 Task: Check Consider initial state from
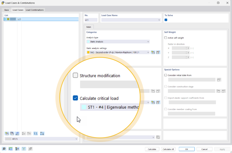point(165,75)
